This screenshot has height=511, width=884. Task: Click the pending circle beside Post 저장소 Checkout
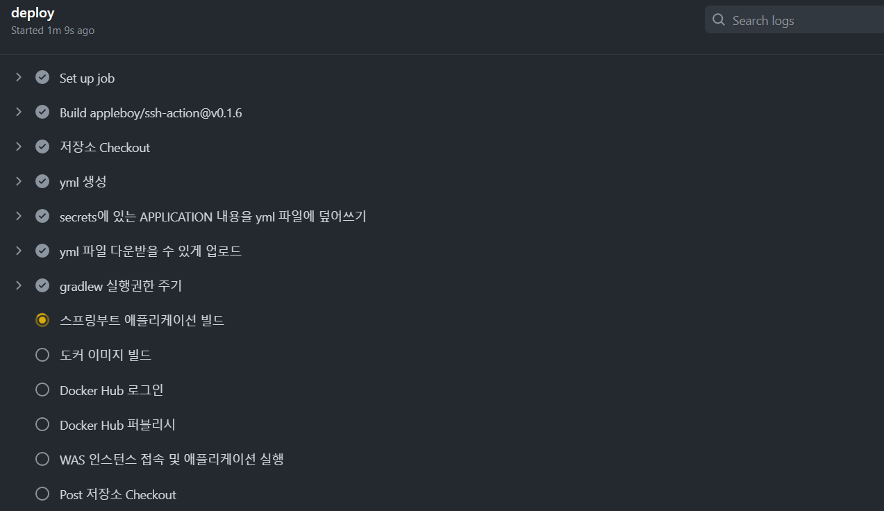pyautogui.click(x=42, y=494)
